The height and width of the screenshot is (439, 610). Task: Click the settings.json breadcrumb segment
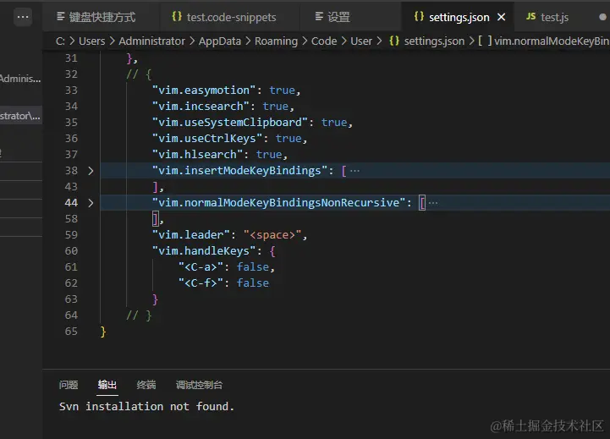[434, 41]
